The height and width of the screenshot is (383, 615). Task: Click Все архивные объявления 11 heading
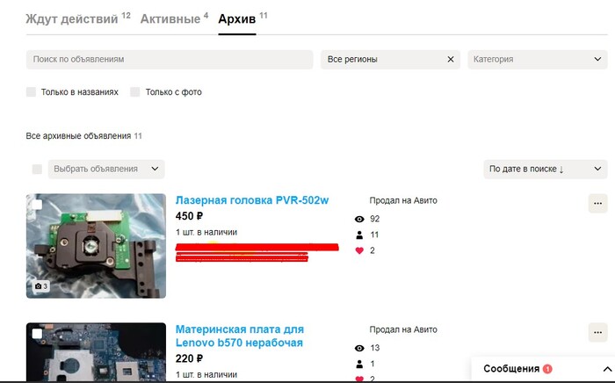pos(84,136)
